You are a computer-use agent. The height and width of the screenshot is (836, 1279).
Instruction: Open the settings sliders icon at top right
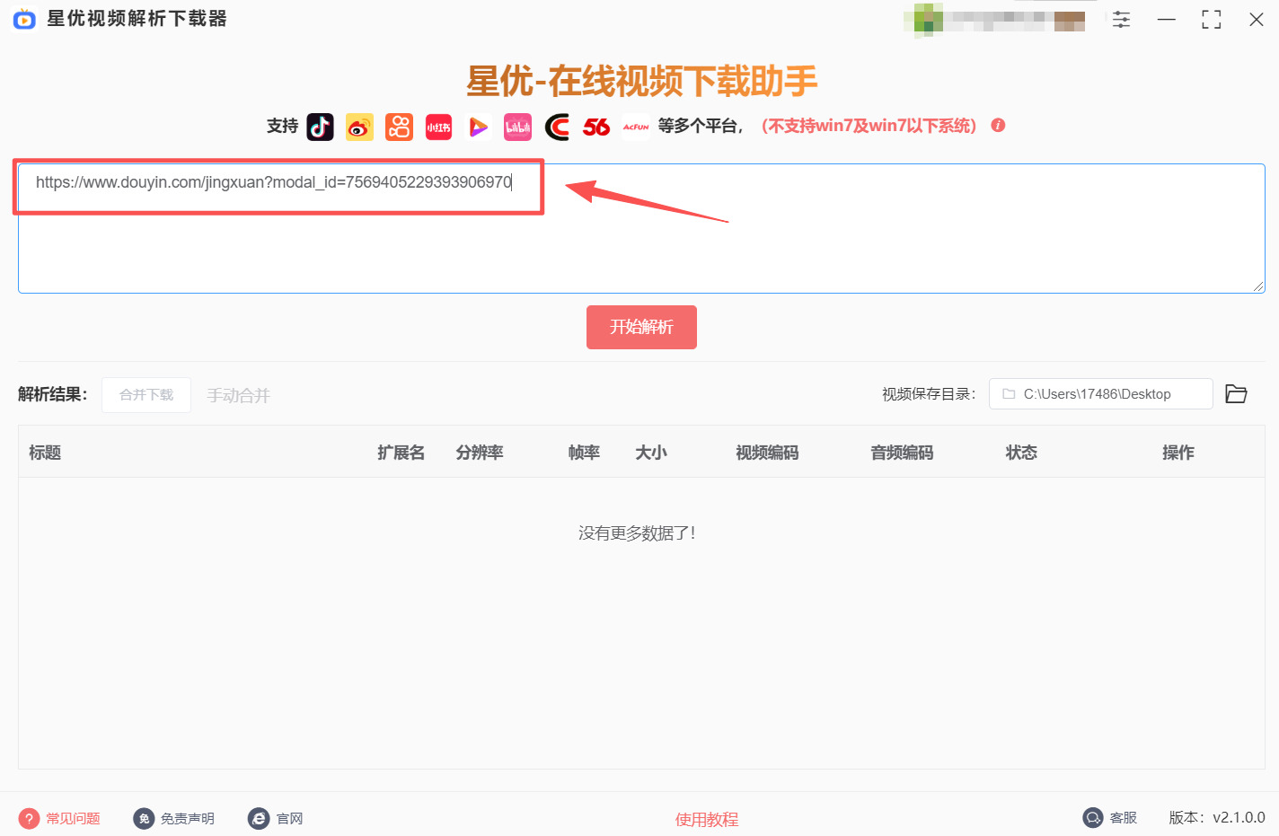tap(1121, 19)
